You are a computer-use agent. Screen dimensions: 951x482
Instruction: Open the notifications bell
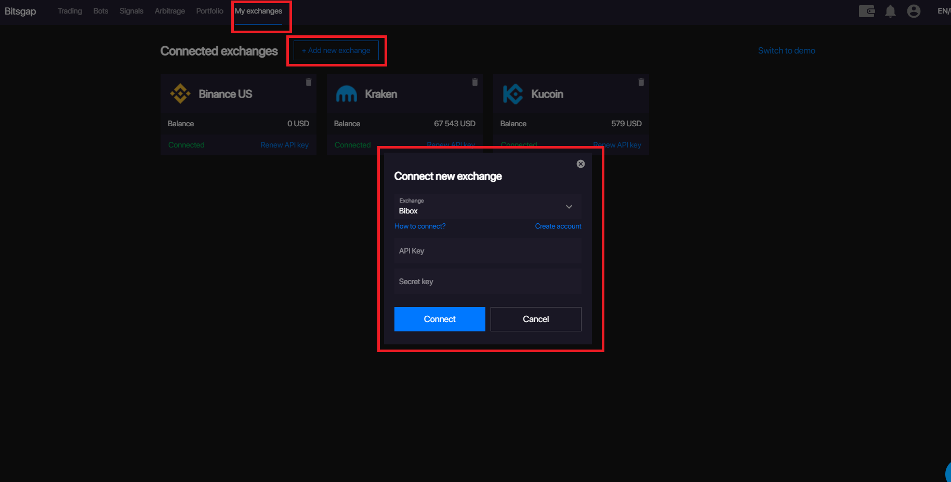pyautogui.click(x=890, y=11)
